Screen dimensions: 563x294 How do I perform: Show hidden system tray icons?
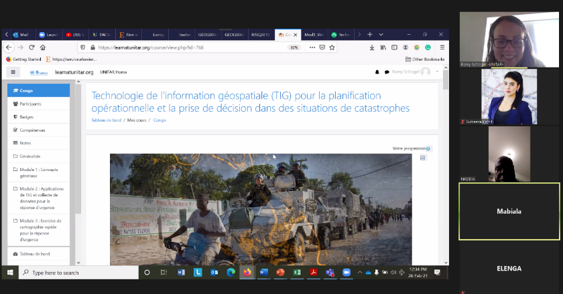pos(360,273)
